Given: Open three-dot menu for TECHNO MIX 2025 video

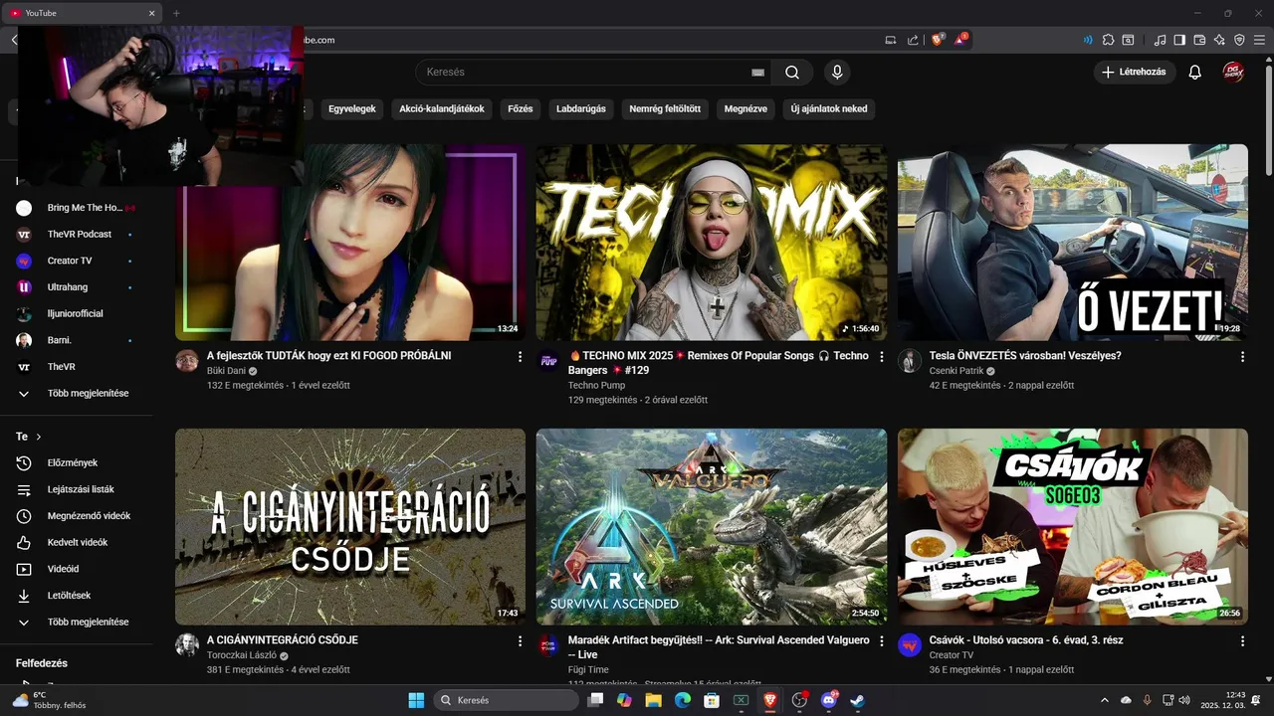Looking at the screenshot, I should coord(881,357).
